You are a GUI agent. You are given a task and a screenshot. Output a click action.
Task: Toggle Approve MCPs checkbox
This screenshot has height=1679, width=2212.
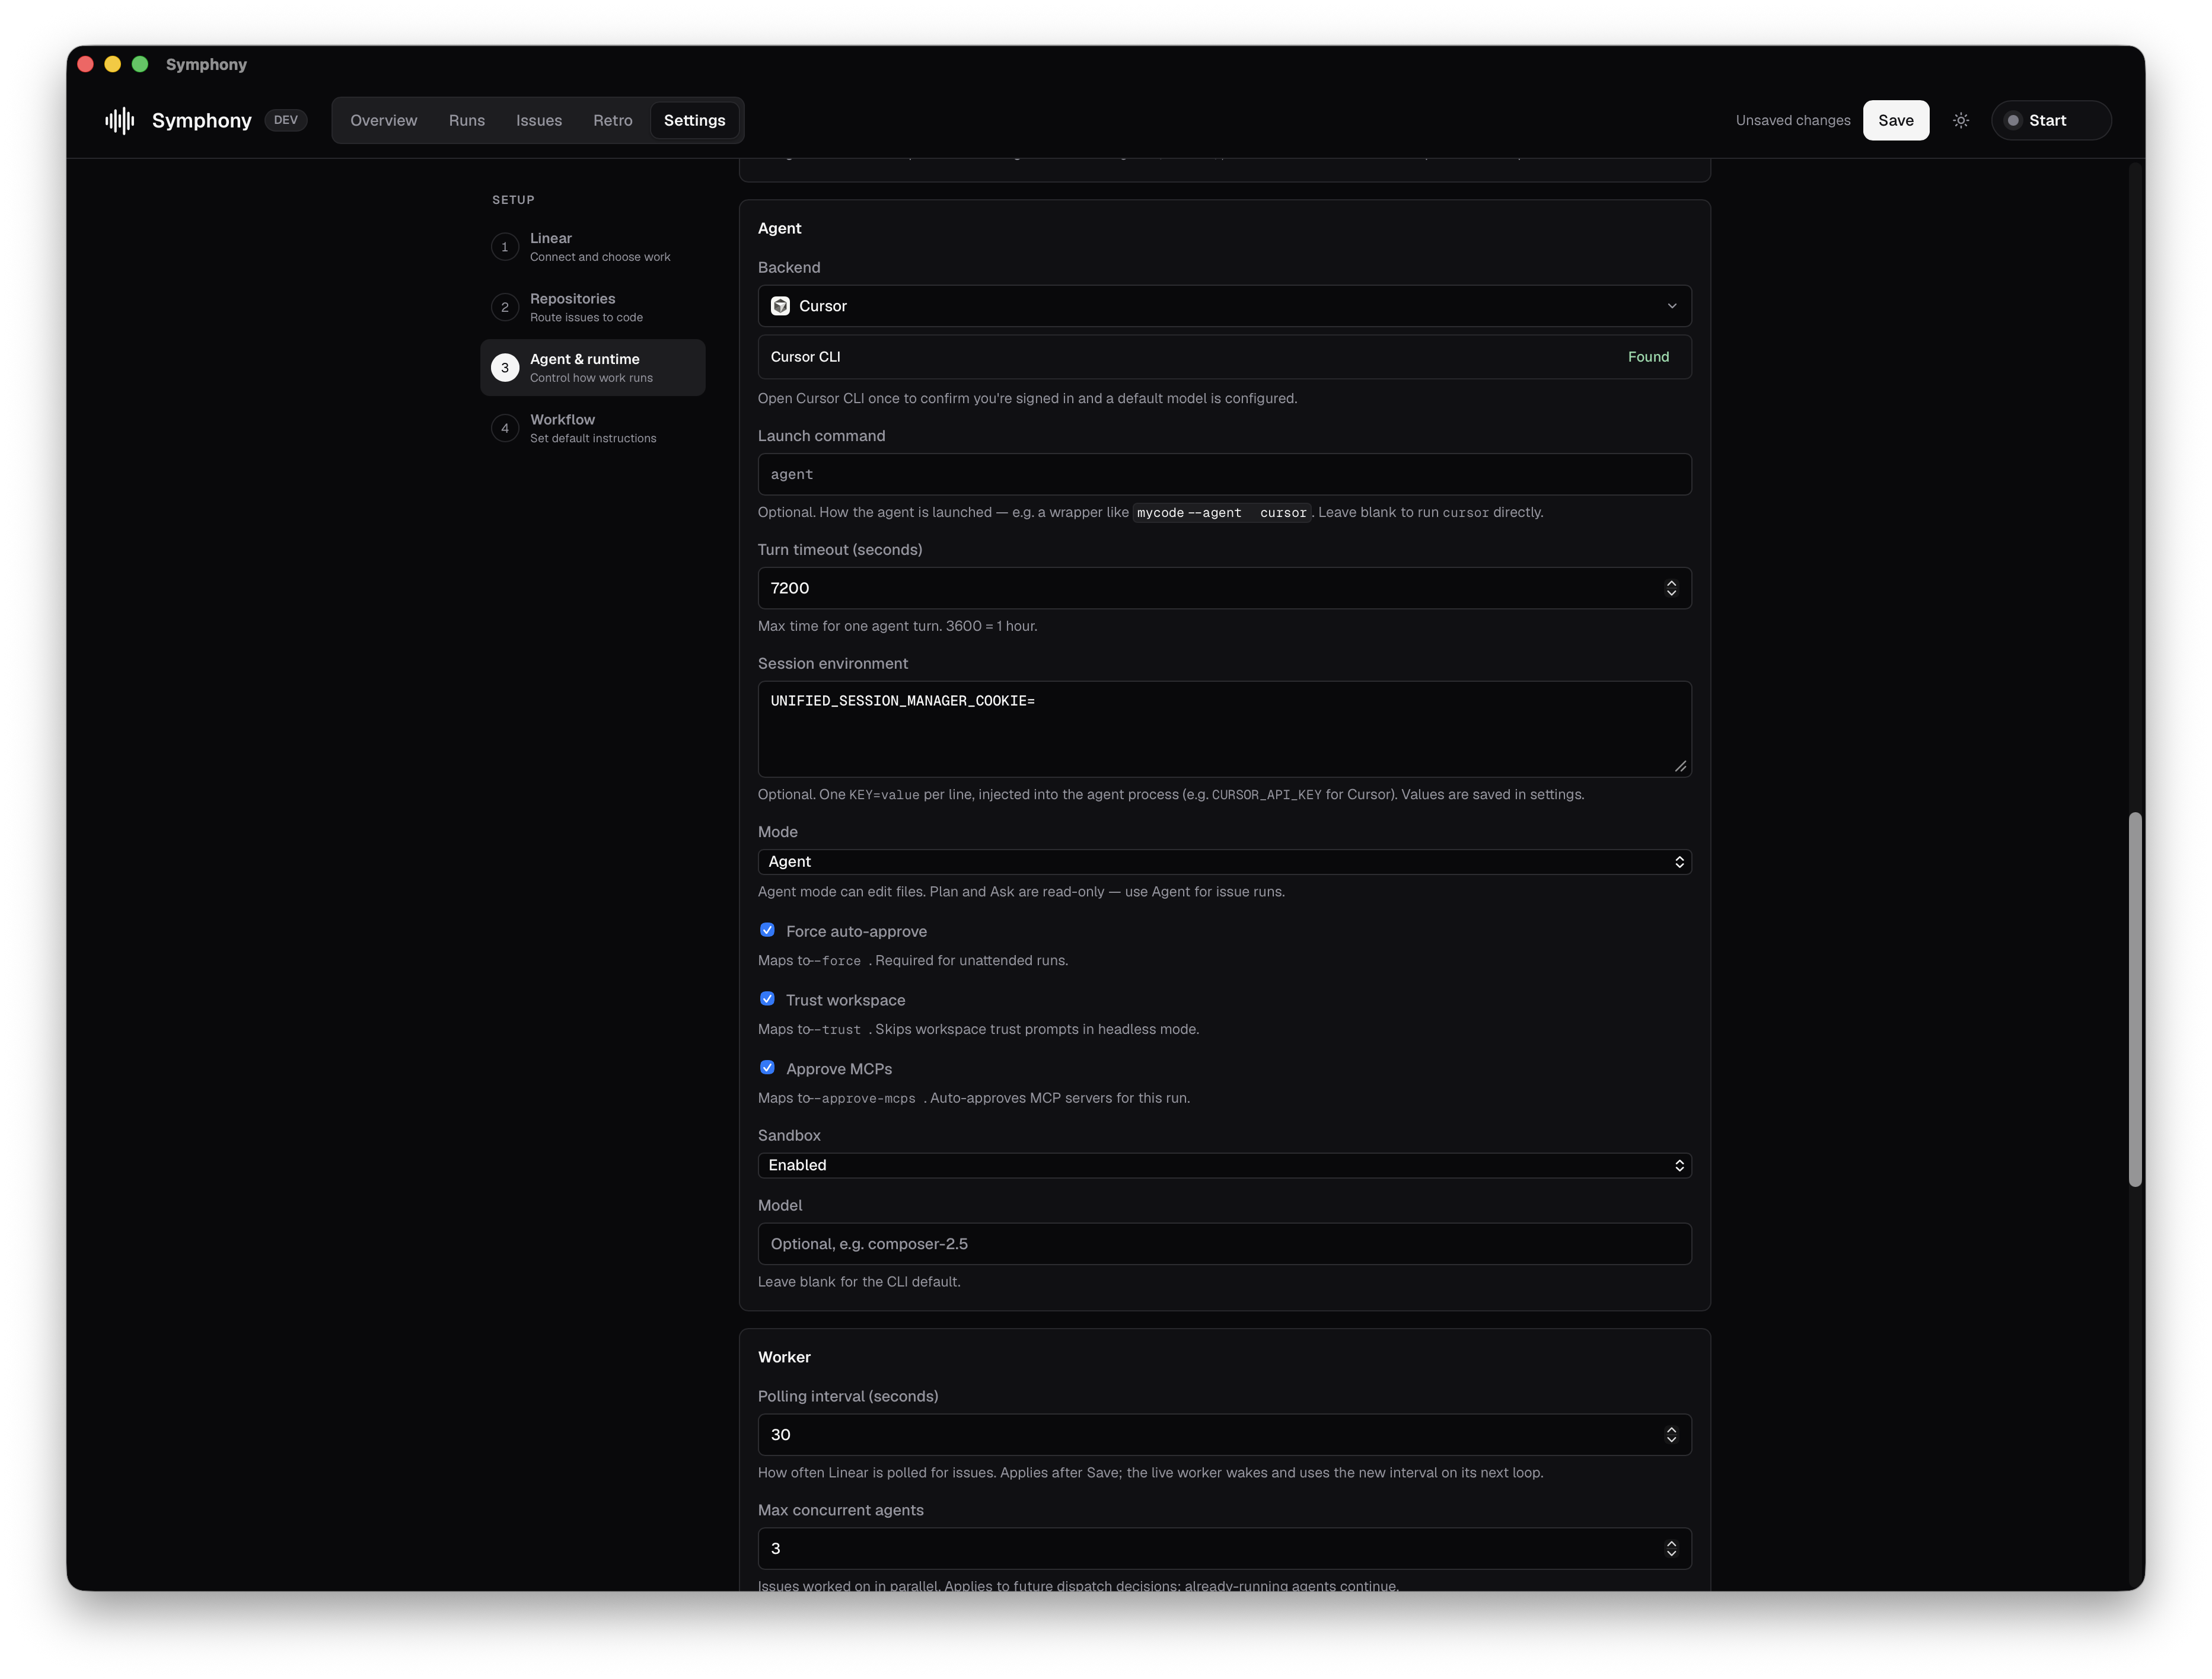(767, 1068)
